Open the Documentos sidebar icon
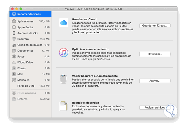Screen dimensions: 187x130 [14, 50]
